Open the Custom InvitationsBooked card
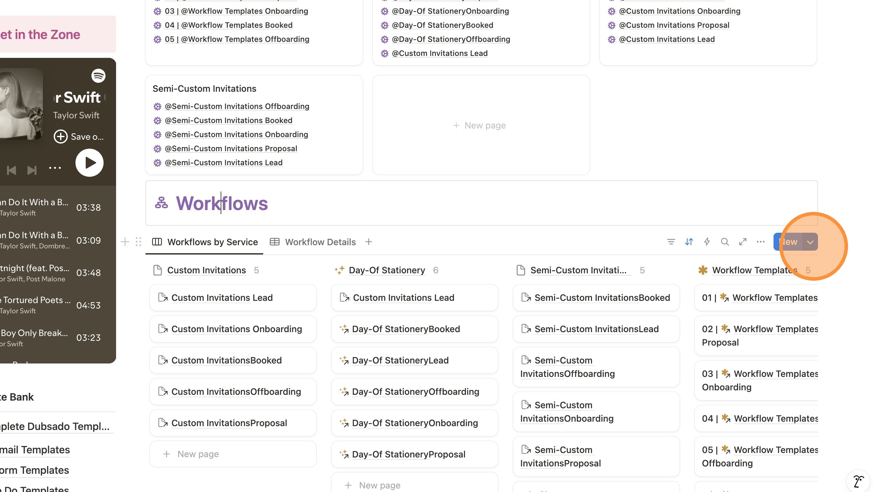Viewport: 880px width, 492px height. 233,360
